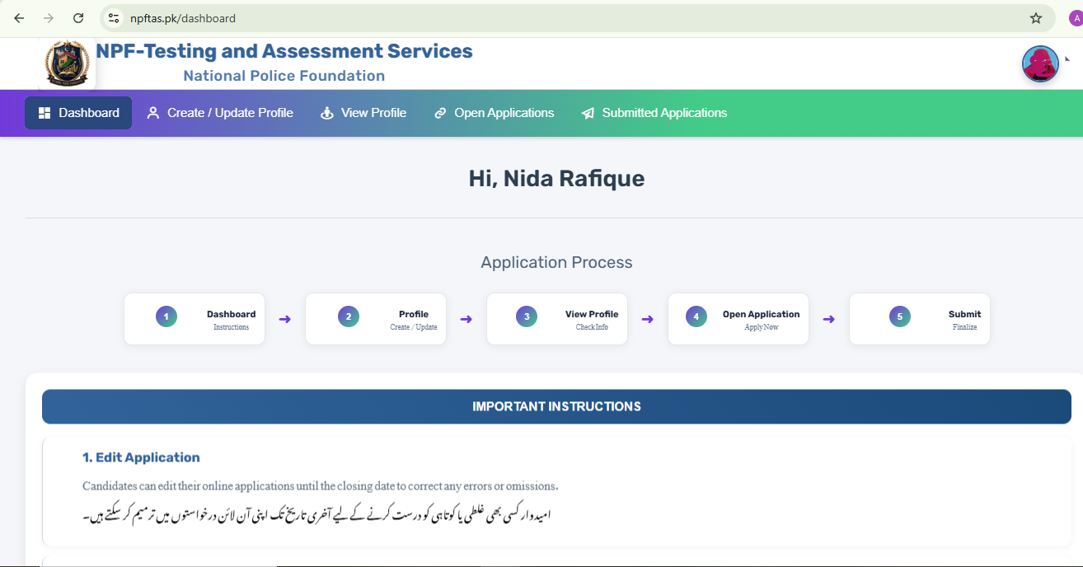Go to Create / Update Profile

coord(220,113)
